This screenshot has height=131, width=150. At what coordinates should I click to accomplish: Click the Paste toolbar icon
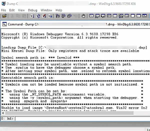24,16
